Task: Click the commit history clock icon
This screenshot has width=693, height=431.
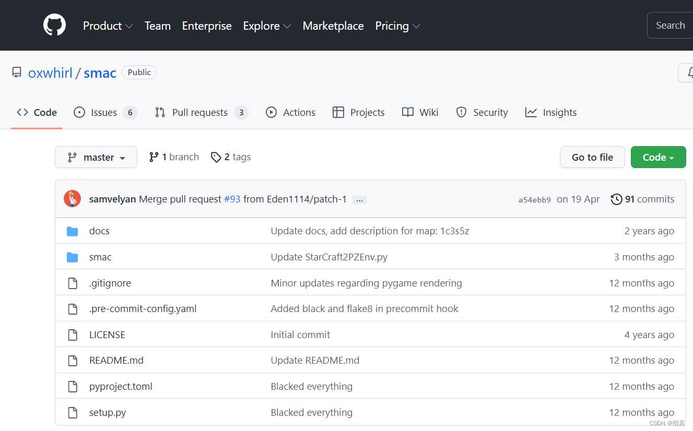Action: click(x=616, y=199)
